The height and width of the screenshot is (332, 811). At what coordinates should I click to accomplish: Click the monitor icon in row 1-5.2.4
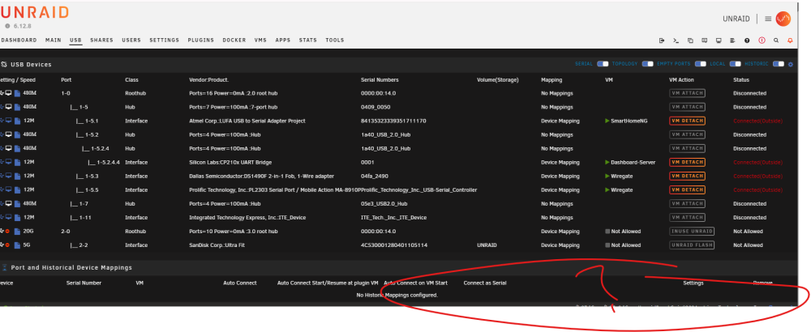point(9,148)
